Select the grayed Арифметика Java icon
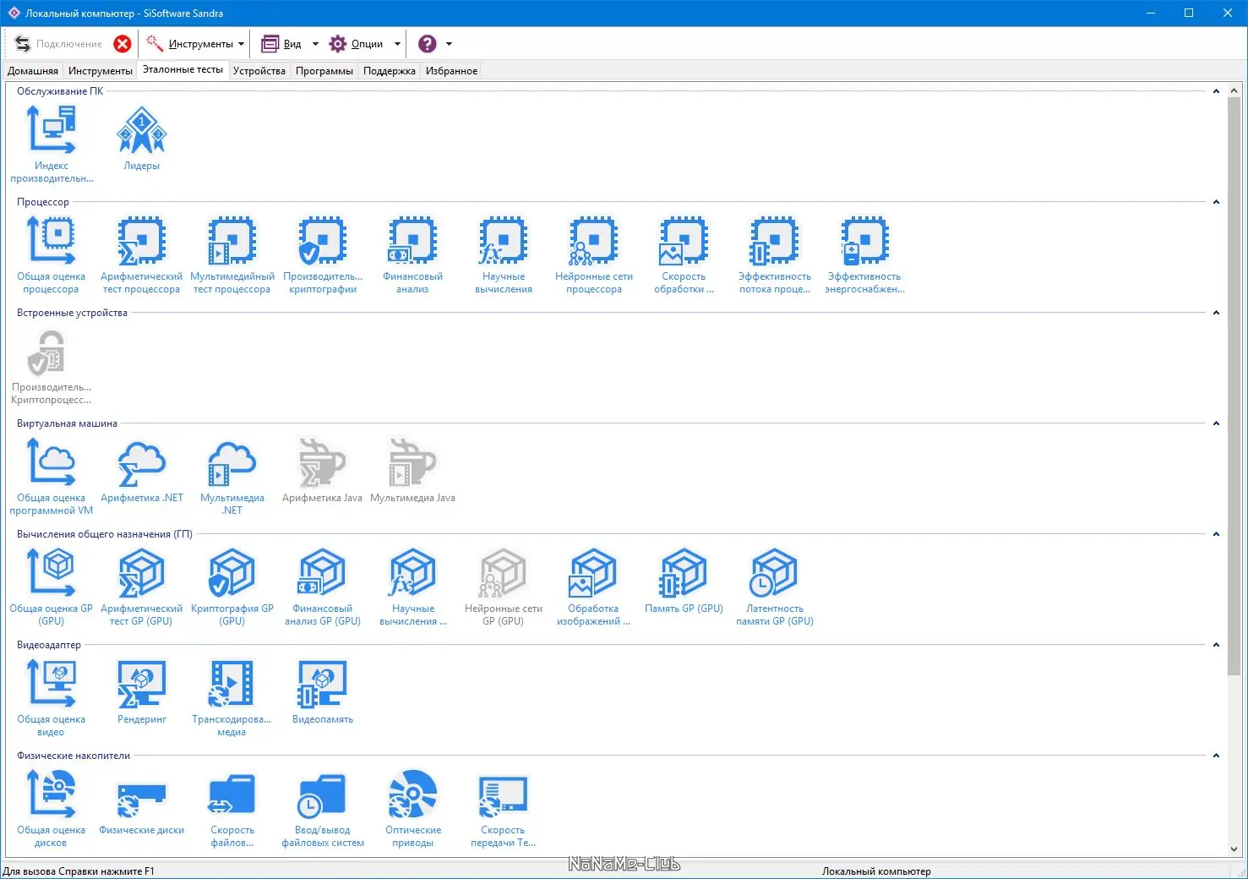 323,470
